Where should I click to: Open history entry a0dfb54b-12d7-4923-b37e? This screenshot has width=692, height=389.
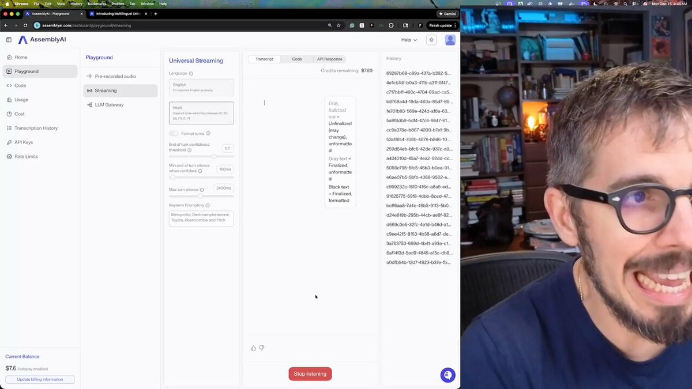tap(419, 262)
